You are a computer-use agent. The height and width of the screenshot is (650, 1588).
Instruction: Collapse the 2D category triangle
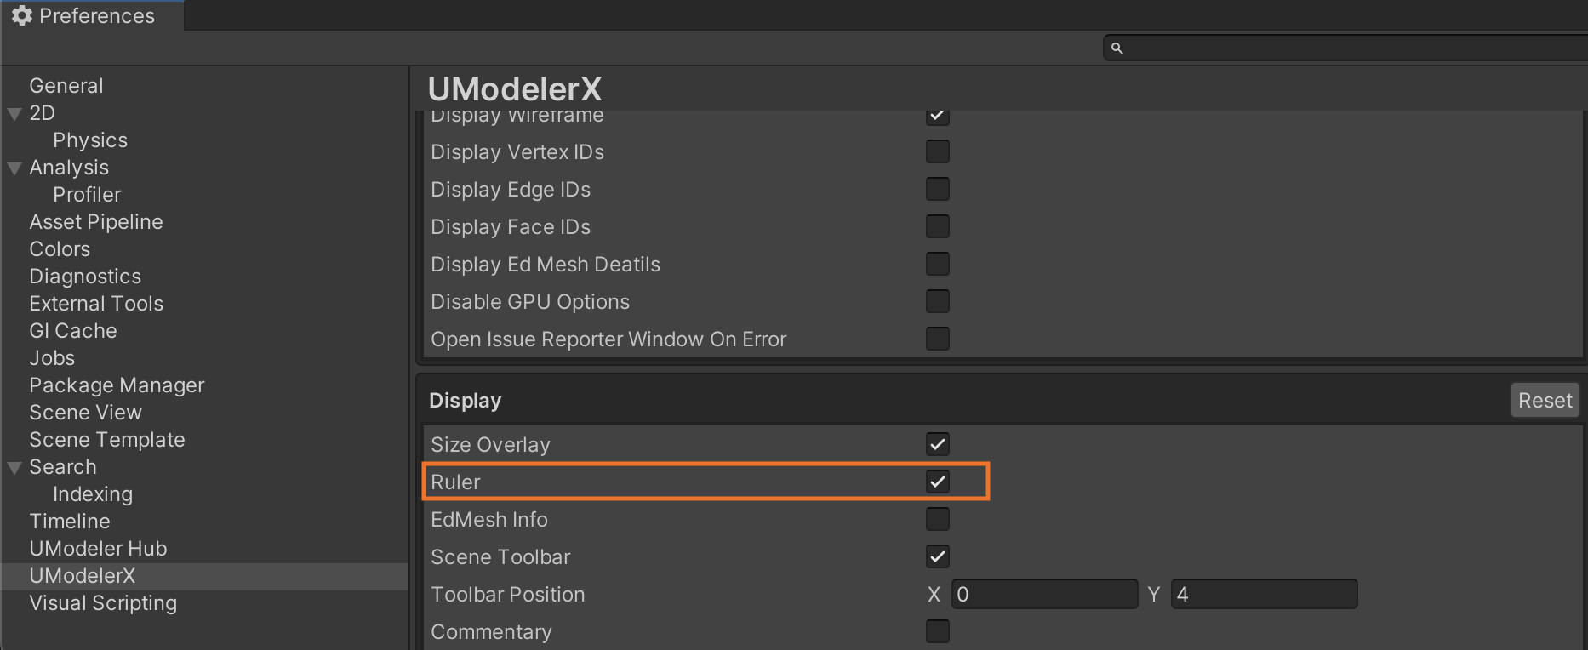pos(14,113)
